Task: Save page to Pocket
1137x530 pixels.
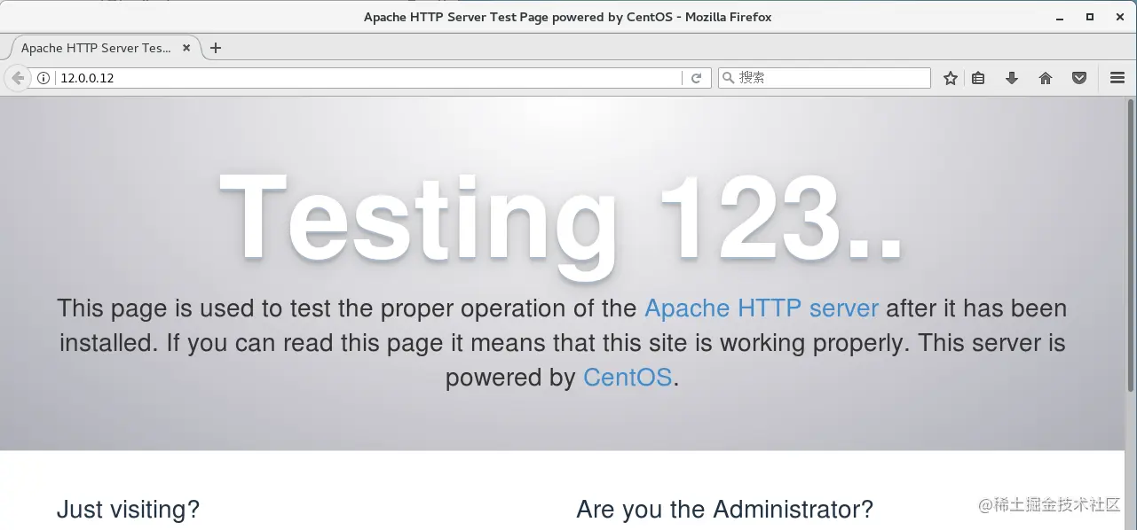Action: tap(1079, 78)
